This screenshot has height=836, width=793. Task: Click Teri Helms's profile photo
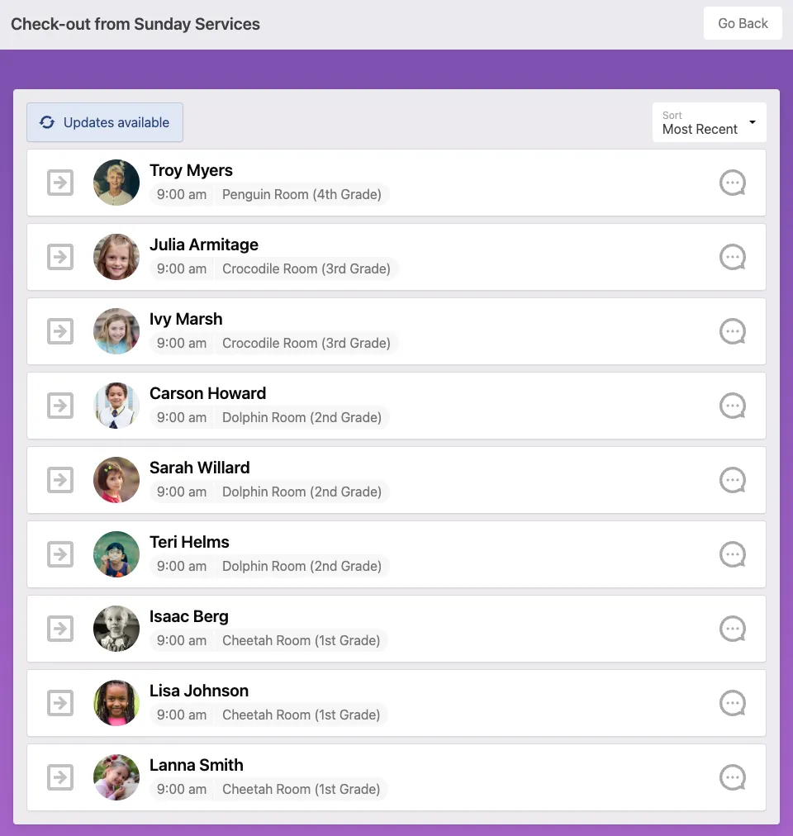[116, 554]
